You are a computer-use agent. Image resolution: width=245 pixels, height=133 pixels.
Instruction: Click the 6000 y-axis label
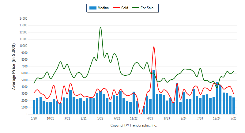(24, 73)
